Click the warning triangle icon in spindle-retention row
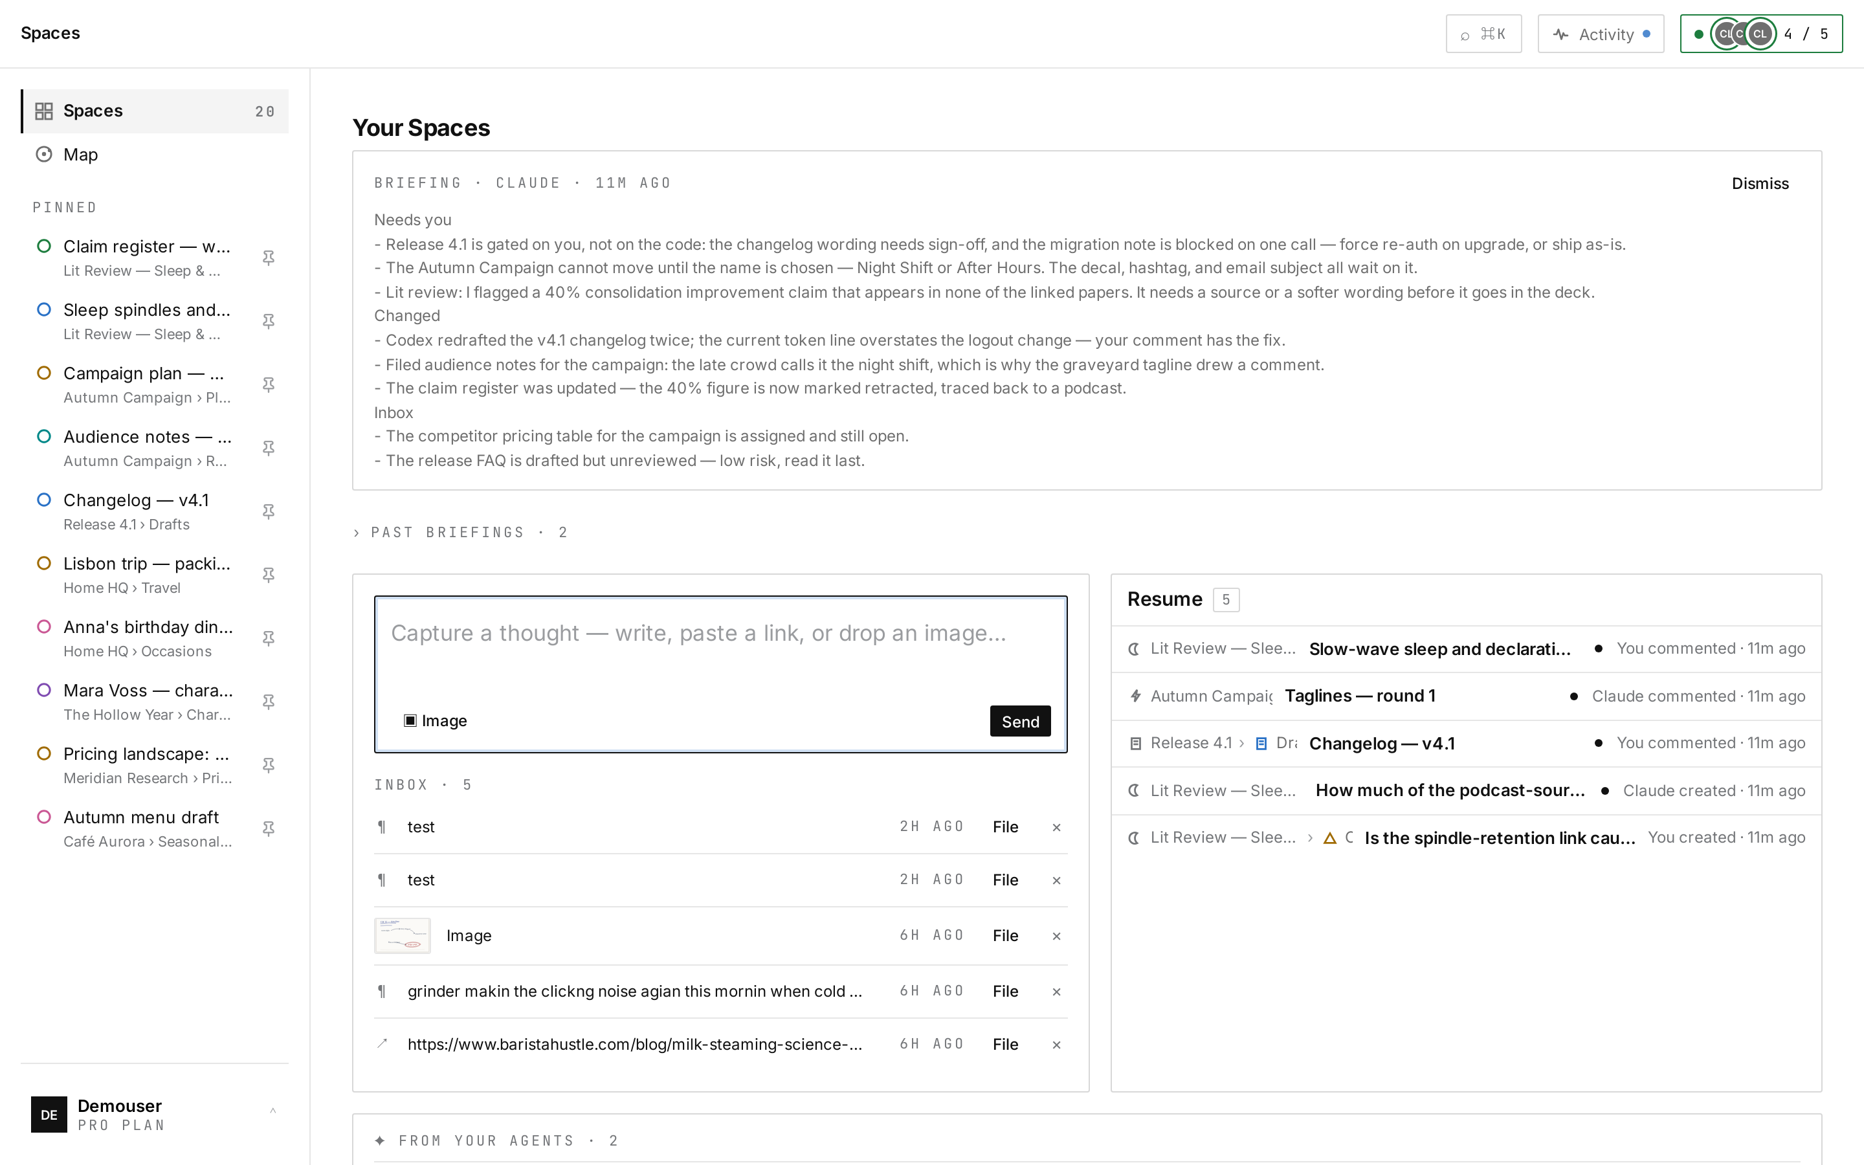Image resolution: width=1864 pixels, height=1165 pixels. coord(1329,838)
